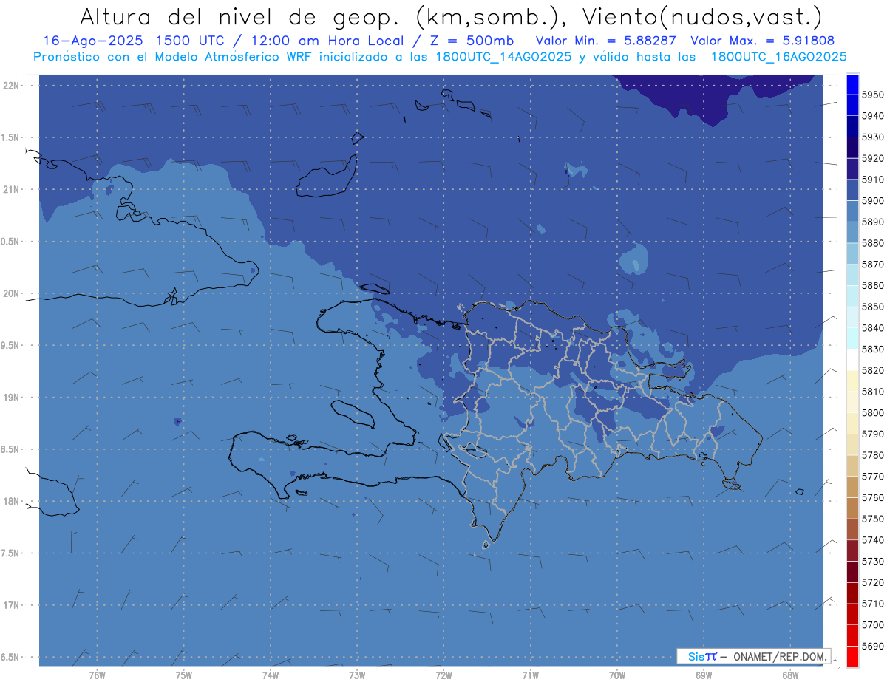887x685 pixels.
Task: Select the topmost blue swatch above 5950
Action: [x=852, y=84]
